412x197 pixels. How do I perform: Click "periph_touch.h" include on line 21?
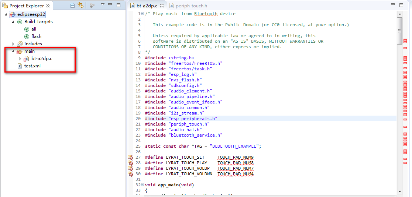click(189, 124)
